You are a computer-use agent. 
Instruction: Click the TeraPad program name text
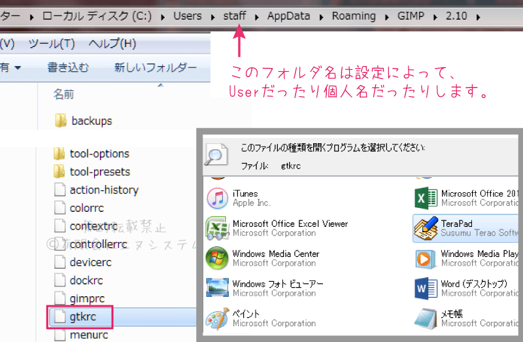(456, 224)
